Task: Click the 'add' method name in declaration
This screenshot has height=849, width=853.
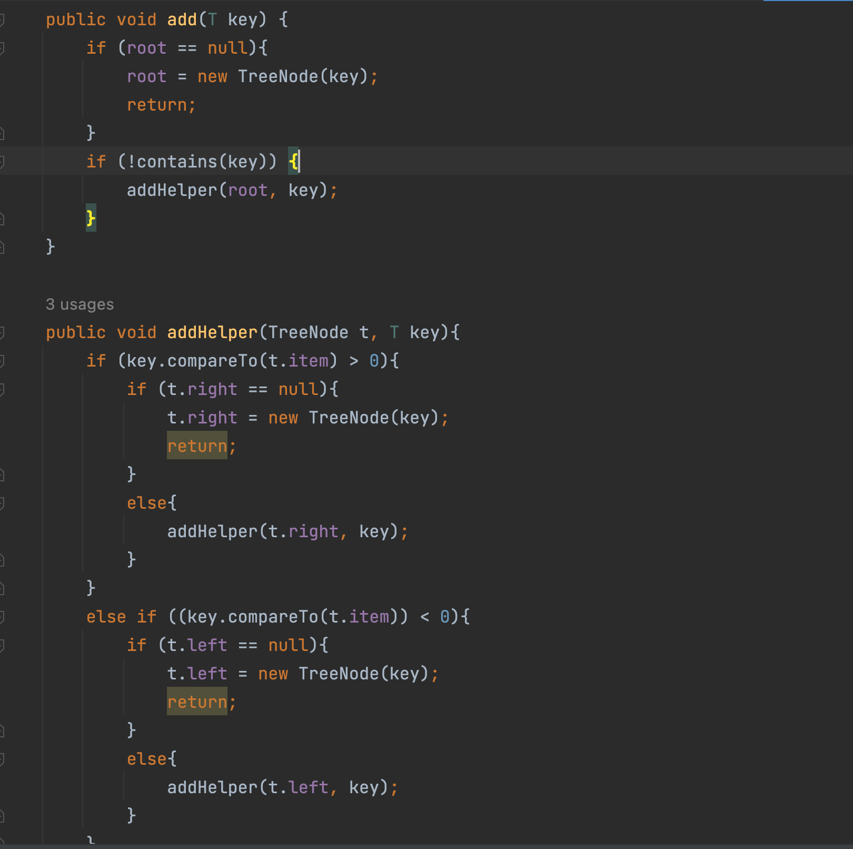Action: 182,19
